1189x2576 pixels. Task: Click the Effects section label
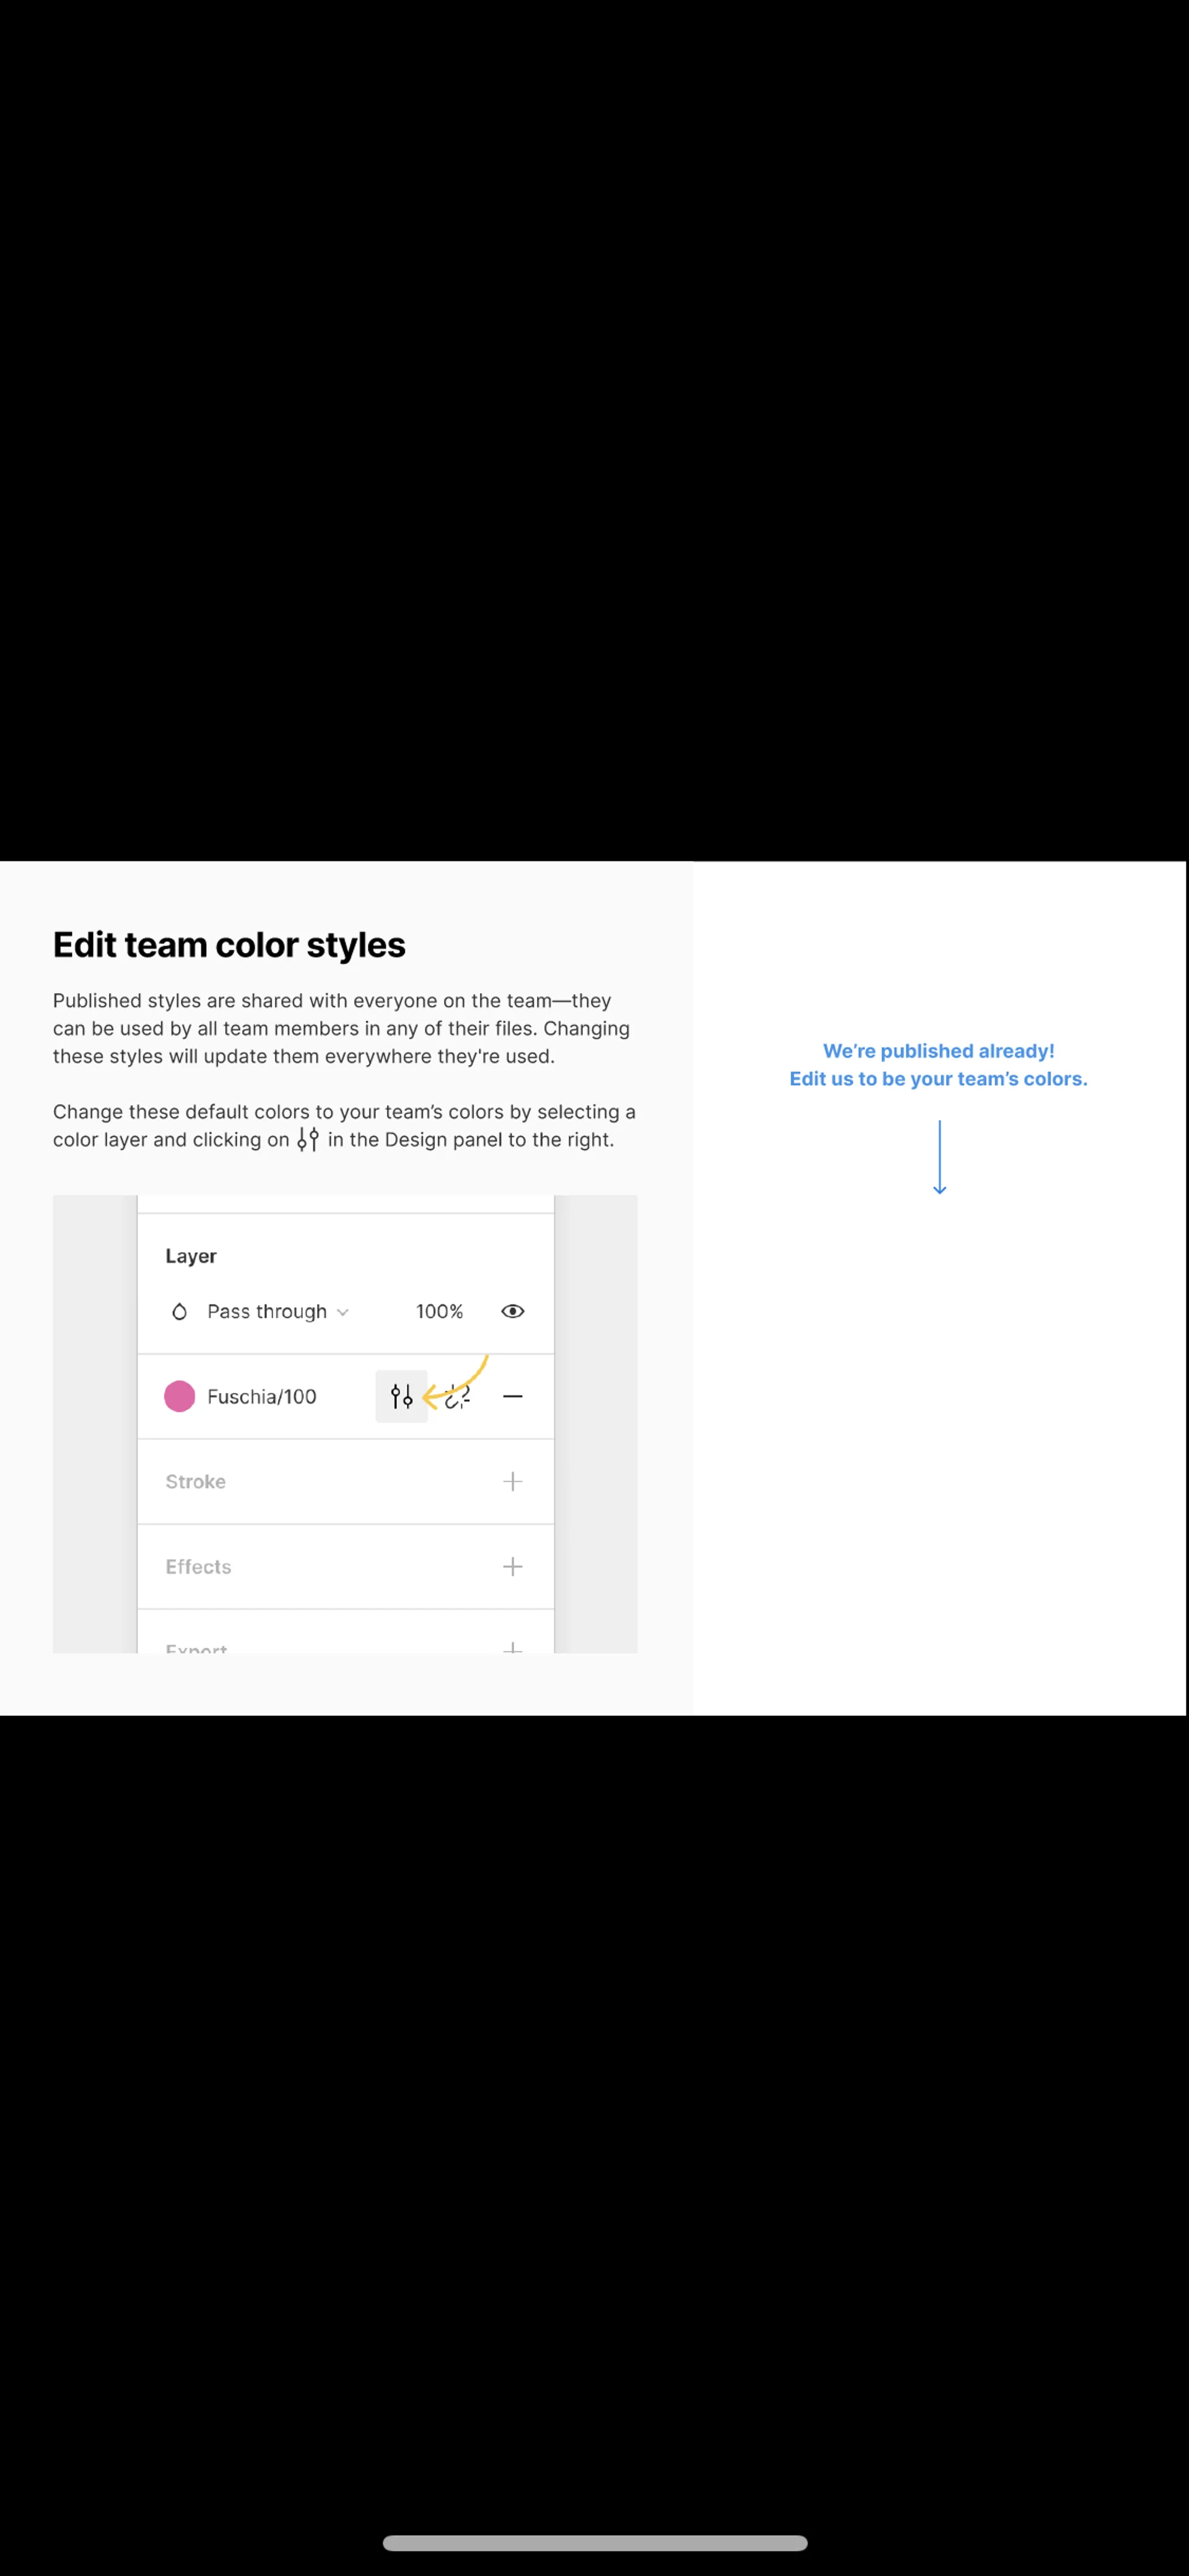tap(199, 1566)
